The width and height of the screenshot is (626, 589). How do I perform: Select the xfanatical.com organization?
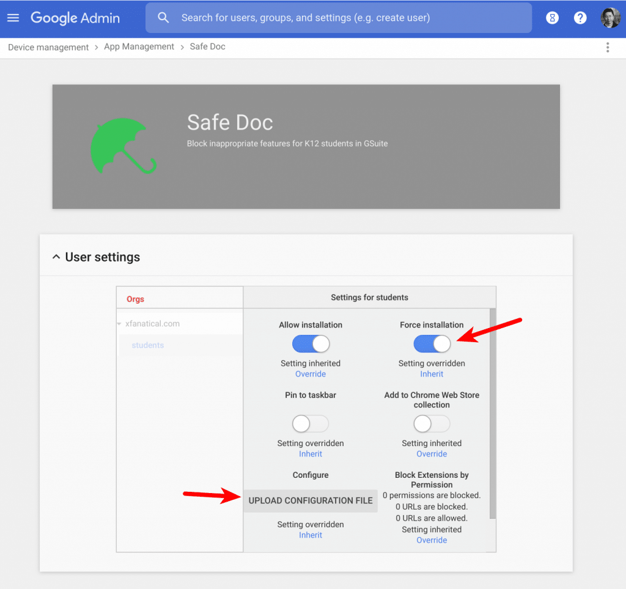point(152,324)
